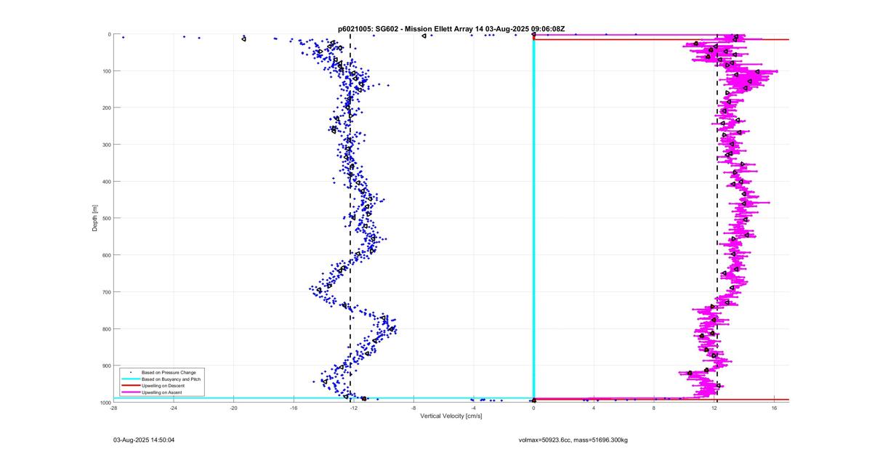Click the x-axis tick label "-12"
872x452 pixels.
353,408
